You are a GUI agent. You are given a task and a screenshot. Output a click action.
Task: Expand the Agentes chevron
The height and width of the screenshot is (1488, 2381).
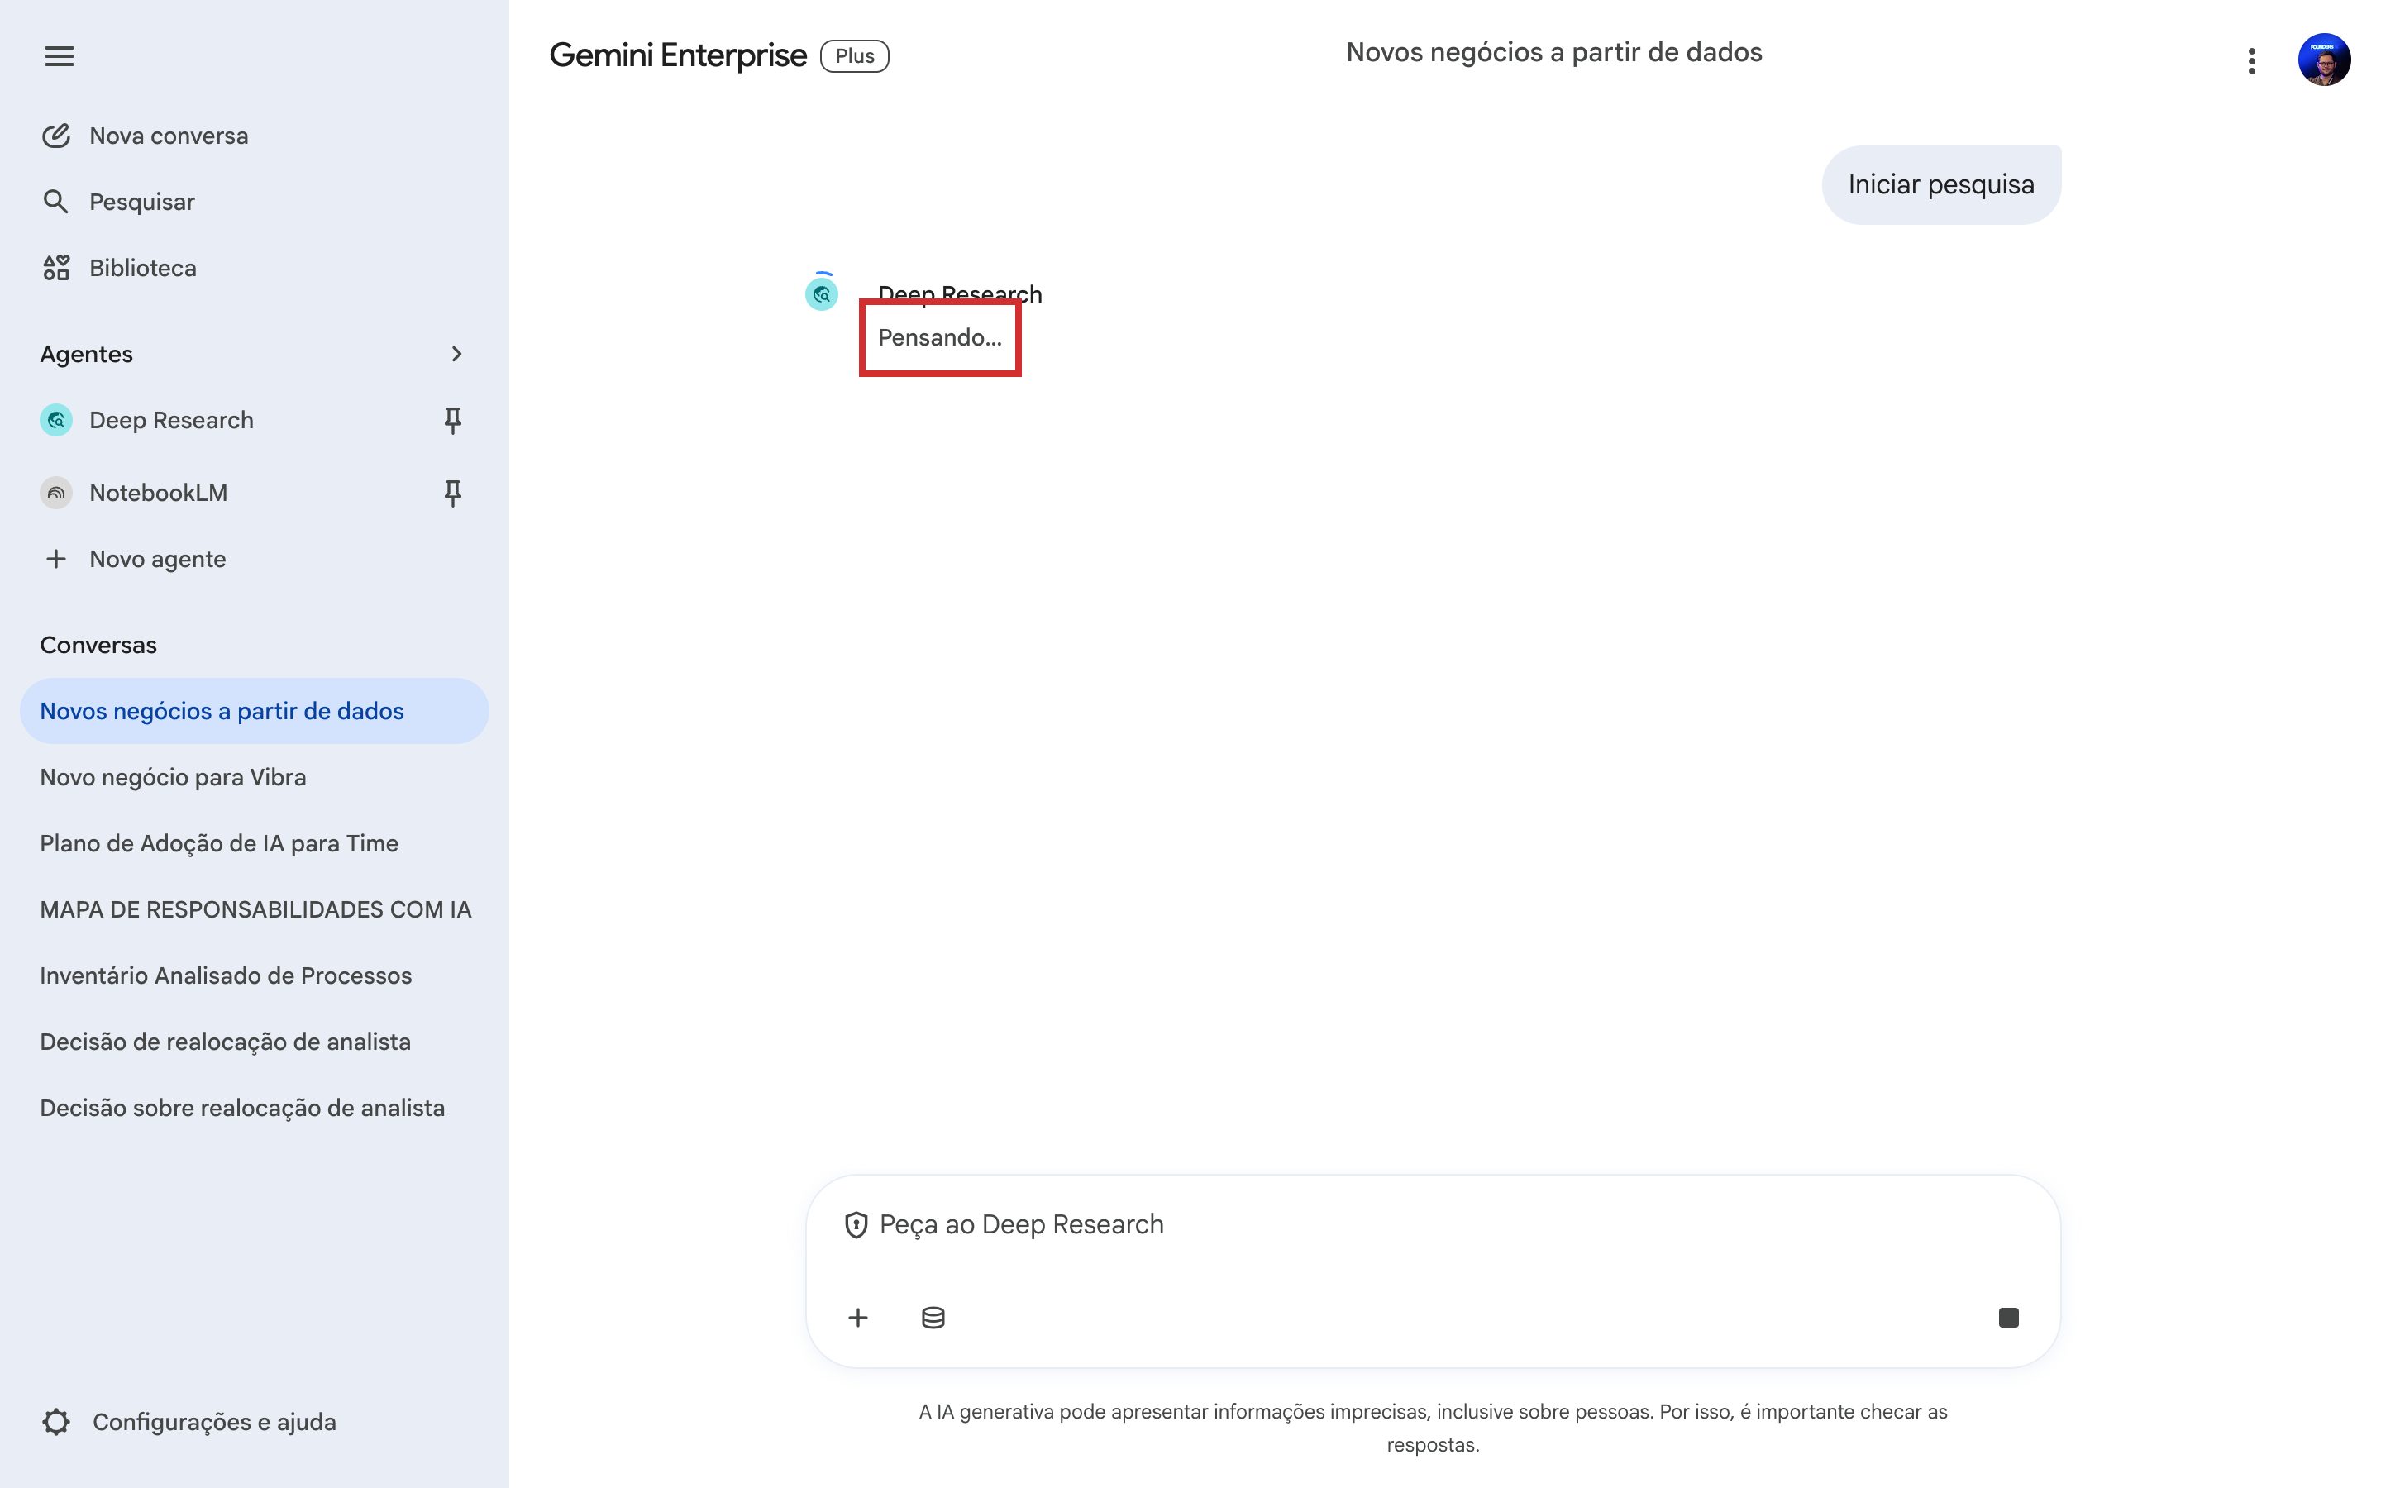pyautogui.click(x=456, y=353)
